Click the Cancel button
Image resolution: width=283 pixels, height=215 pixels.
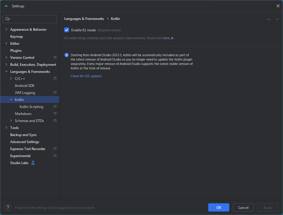[x=243, y=207]
